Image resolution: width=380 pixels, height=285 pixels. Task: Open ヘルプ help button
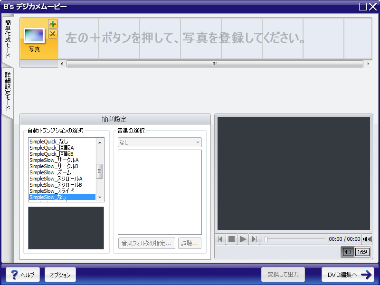coord(23,275)
